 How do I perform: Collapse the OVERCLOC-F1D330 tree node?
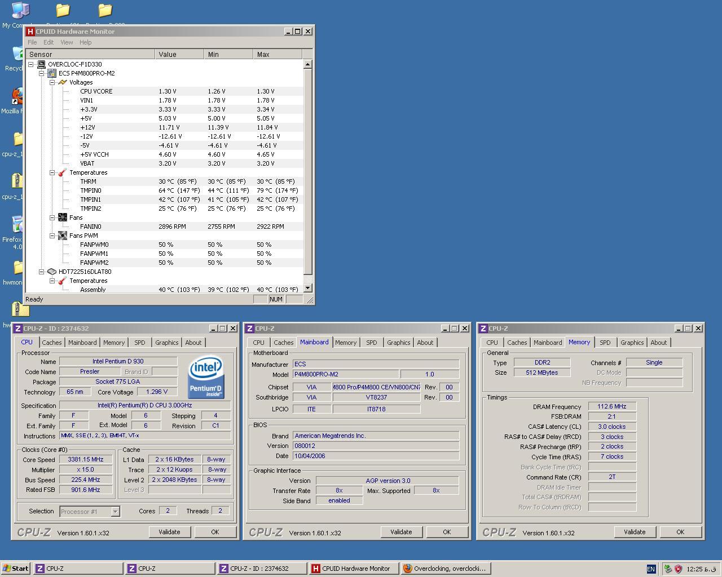point(31,64)
